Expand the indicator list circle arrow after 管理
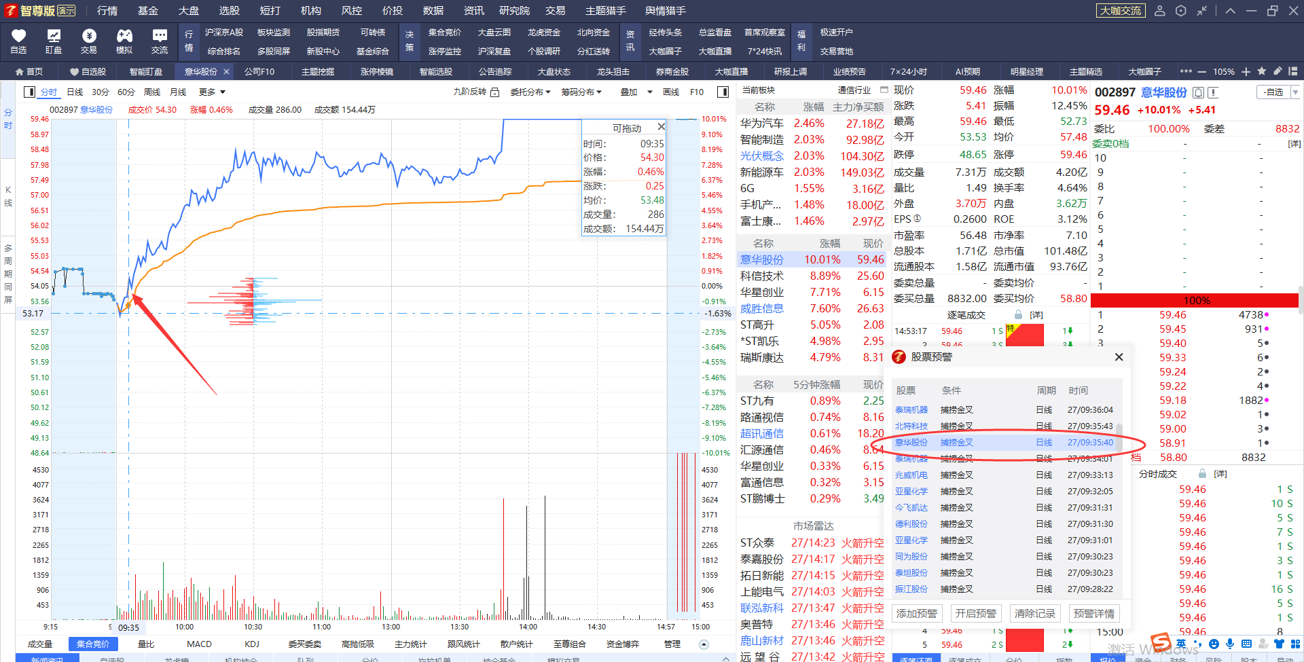This screenshot has height=662, width=1304. 704,644
